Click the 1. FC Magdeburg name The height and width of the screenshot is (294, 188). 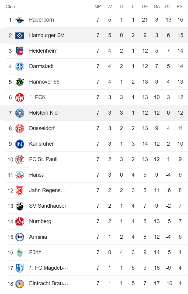(49, 268)
